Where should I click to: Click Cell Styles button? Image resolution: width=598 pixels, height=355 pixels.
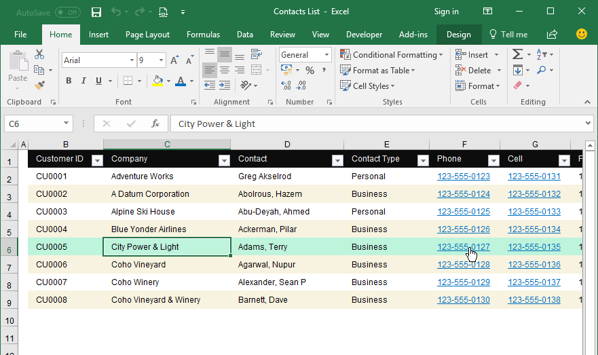[x=367, y=86]
